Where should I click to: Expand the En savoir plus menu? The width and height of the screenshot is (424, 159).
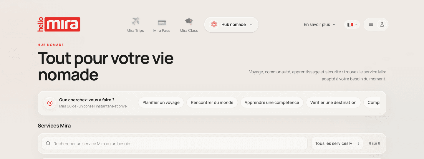point(319,24)
